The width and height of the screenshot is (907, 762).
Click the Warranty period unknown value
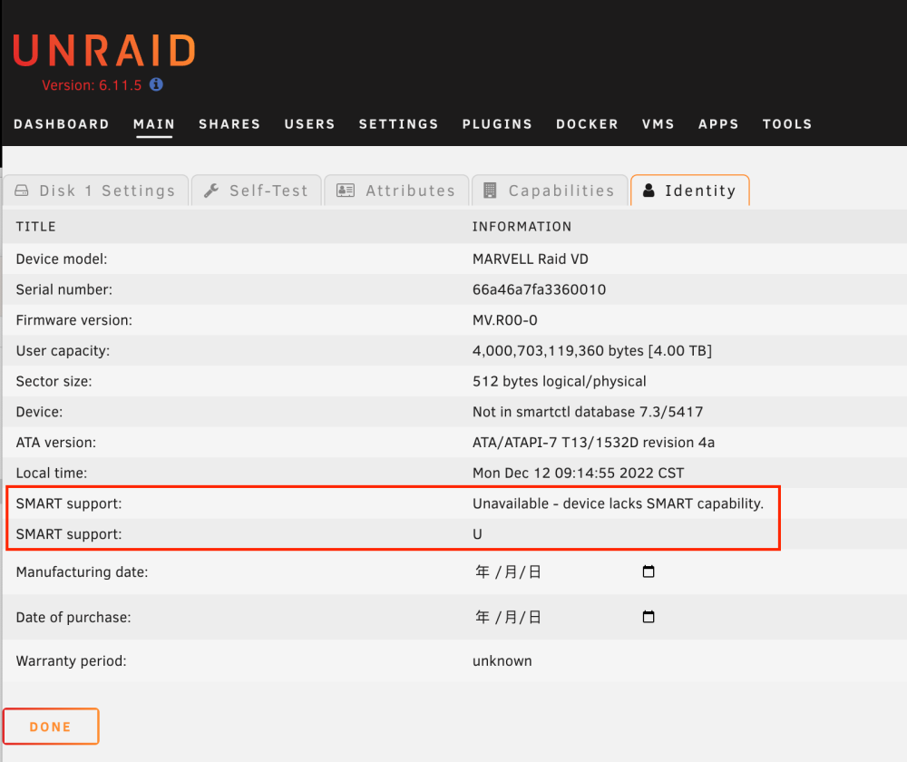[x=502, y=660]
